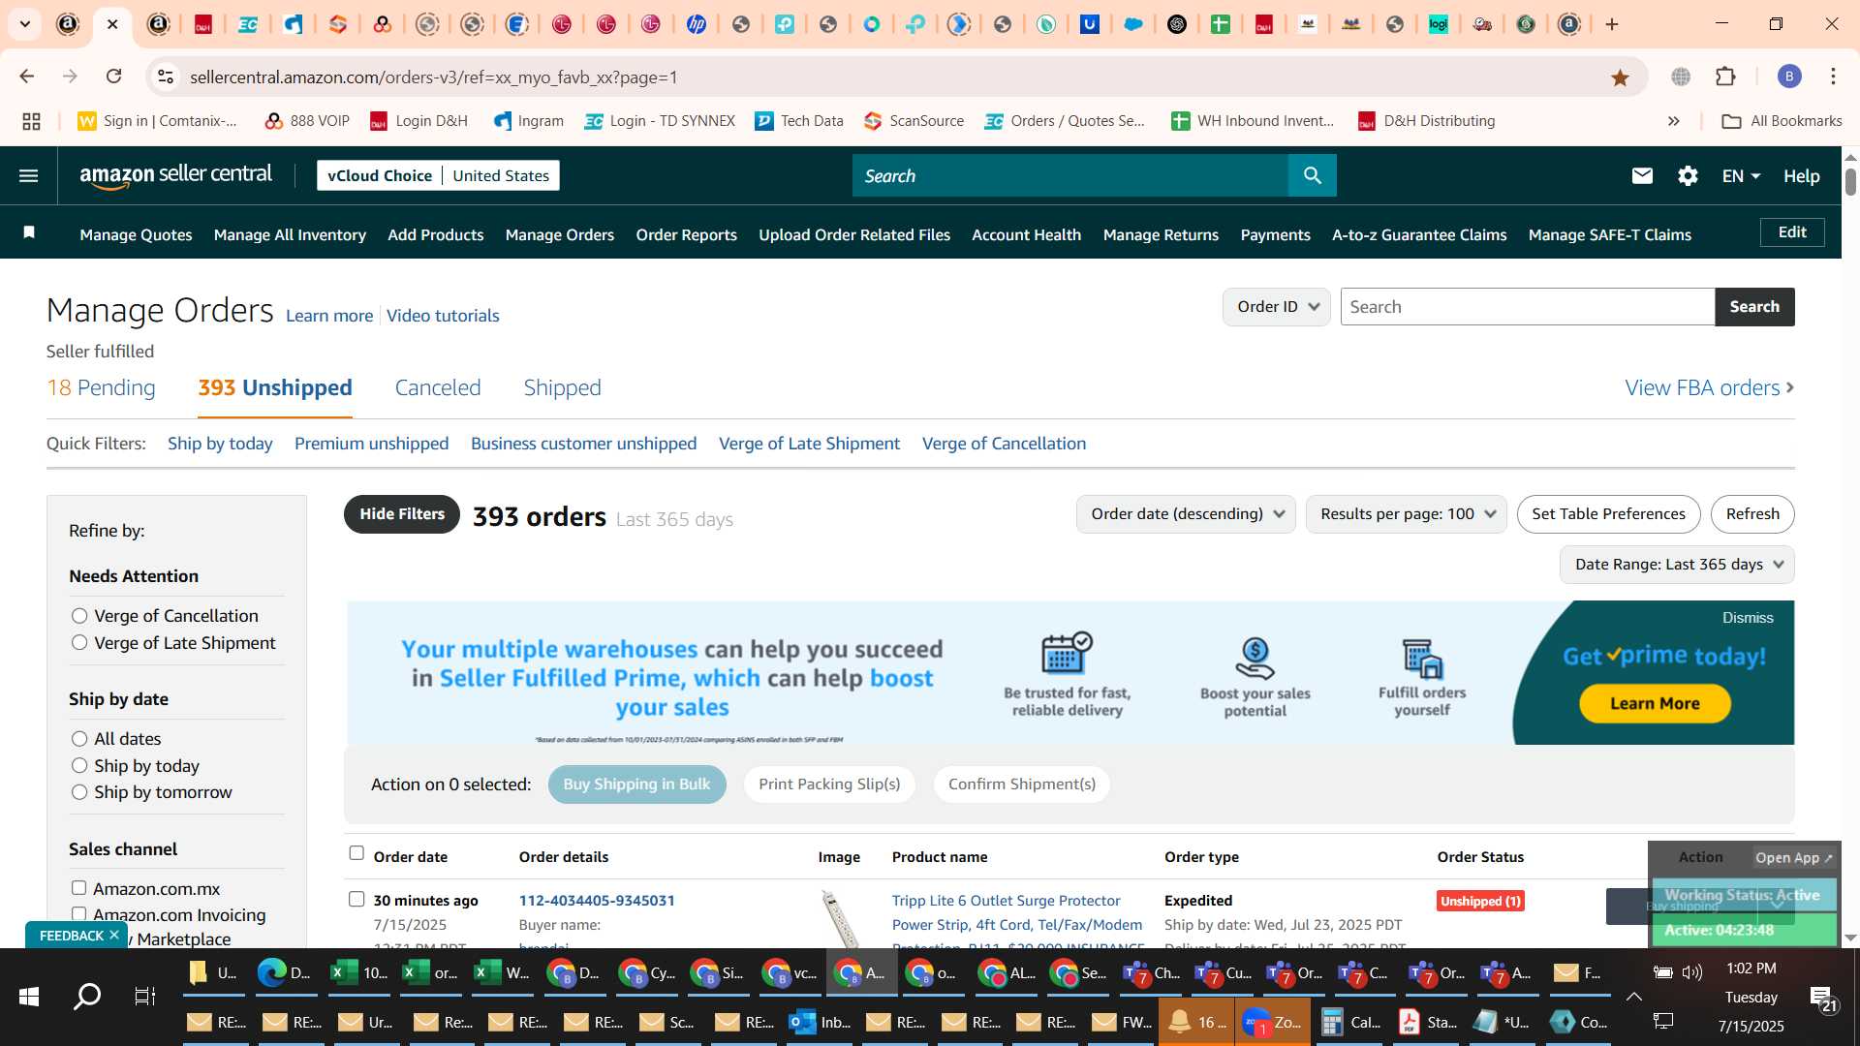The width and height of the screenshot is (1860, 1046).
Task: Switch to the Shipped tab
Action: click(563, 387)
